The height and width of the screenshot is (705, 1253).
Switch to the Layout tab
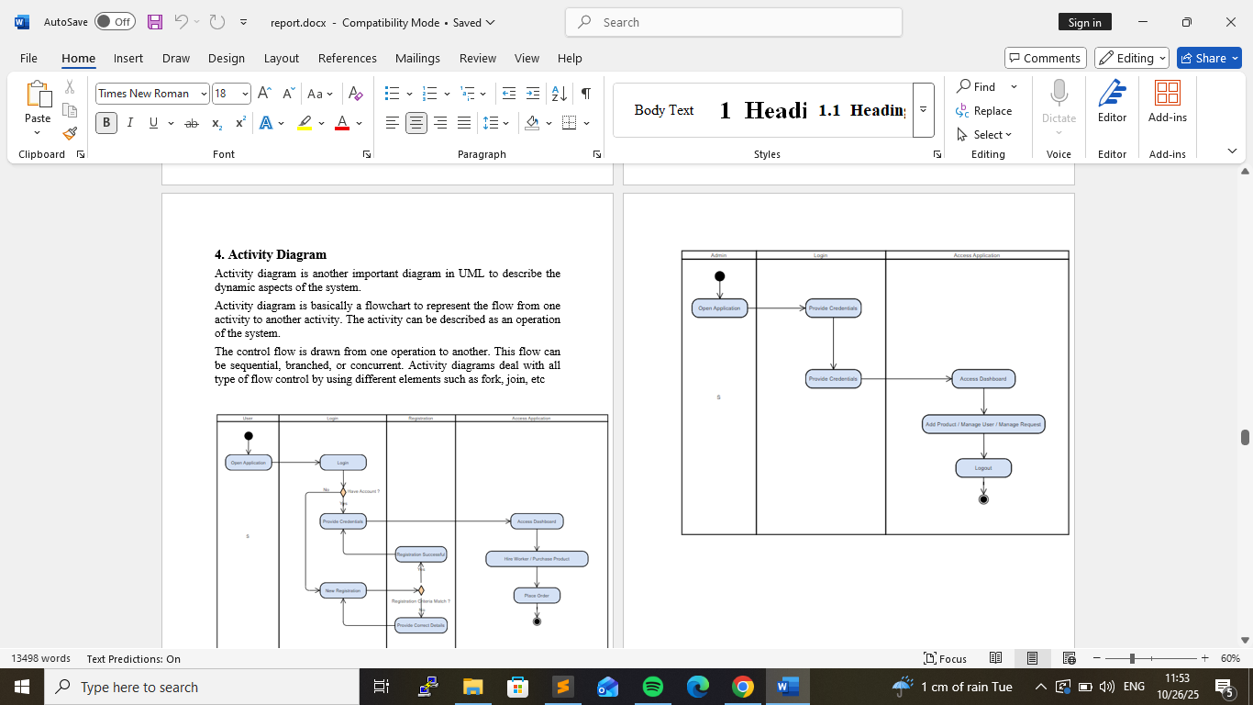pos(281,58)
